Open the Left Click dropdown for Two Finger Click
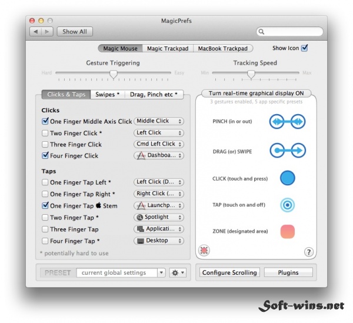This screenshot has height=323, width=353. tap(159, 133)
